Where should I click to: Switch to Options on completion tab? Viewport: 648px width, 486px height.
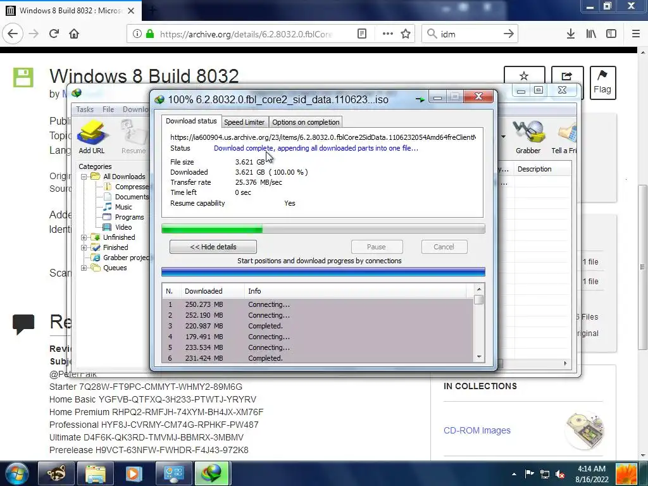pyautogui.click(x=306, y=122)
